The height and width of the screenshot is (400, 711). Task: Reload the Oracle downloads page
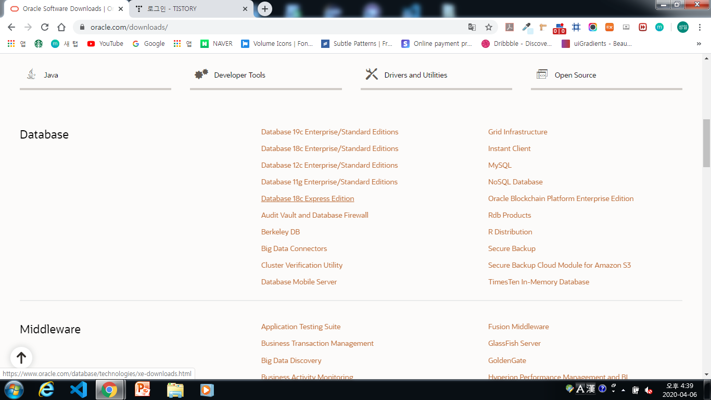45,27
